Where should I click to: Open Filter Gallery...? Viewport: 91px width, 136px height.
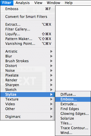pyautogui.click(x=28, y=29)
